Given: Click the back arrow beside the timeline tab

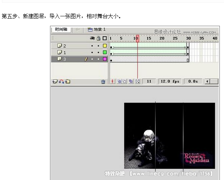Looking at the screenshot, I should click(78, 30).
